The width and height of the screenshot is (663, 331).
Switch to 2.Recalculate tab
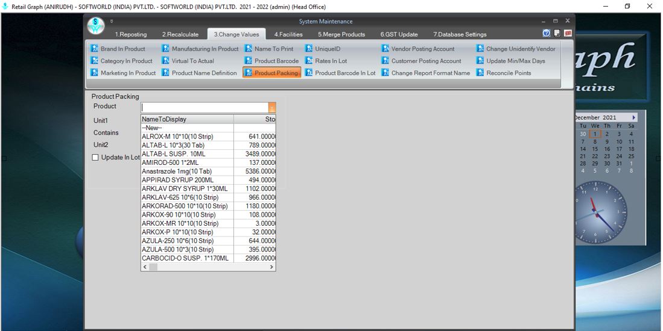point(180,34)
